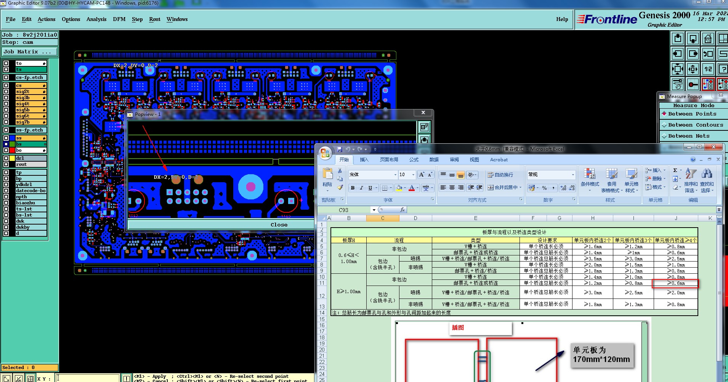Screen dimensions: 728x382
Task: Open the Actions menu in Genesis
Action: [x=47, y=19]
